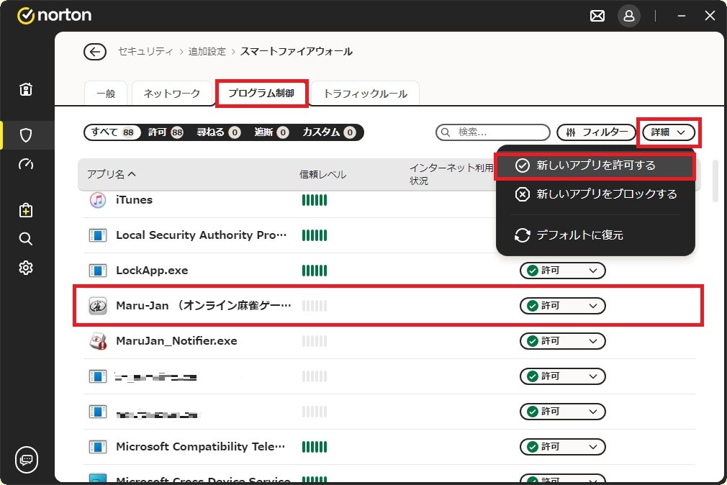Select the shield security sidebar icon

pos(26,135)
